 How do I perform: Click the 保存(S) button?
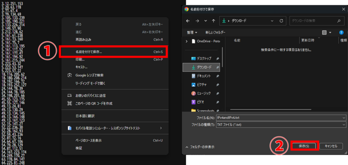304,146
